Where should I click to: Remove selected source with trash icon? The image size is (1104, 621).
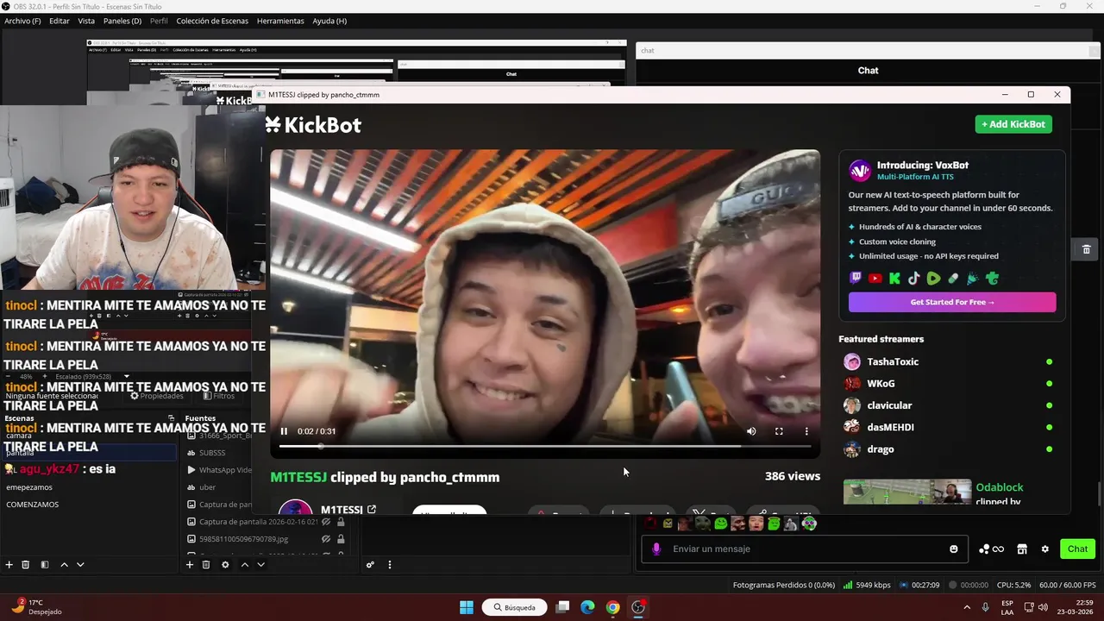206,565
